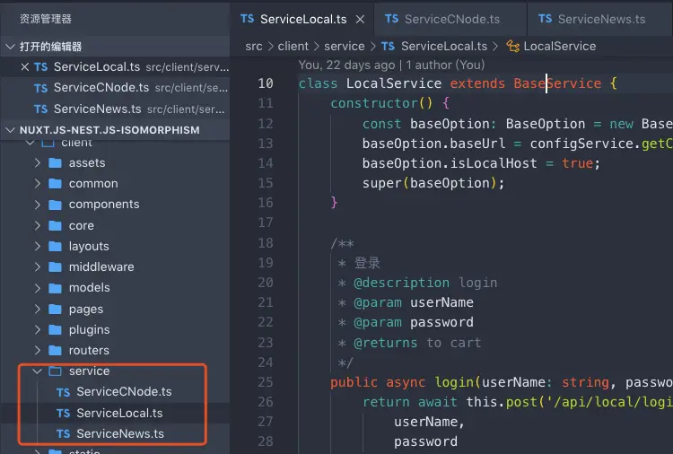
Task: Select the ServiceLocal.ts editor tab
Action: point(302,19)
